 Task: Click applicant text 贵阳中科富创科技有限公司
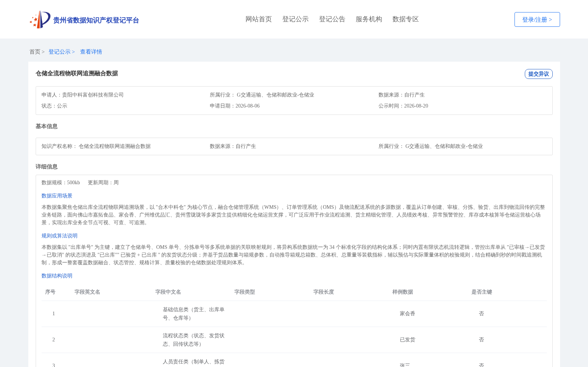[93, 95]
